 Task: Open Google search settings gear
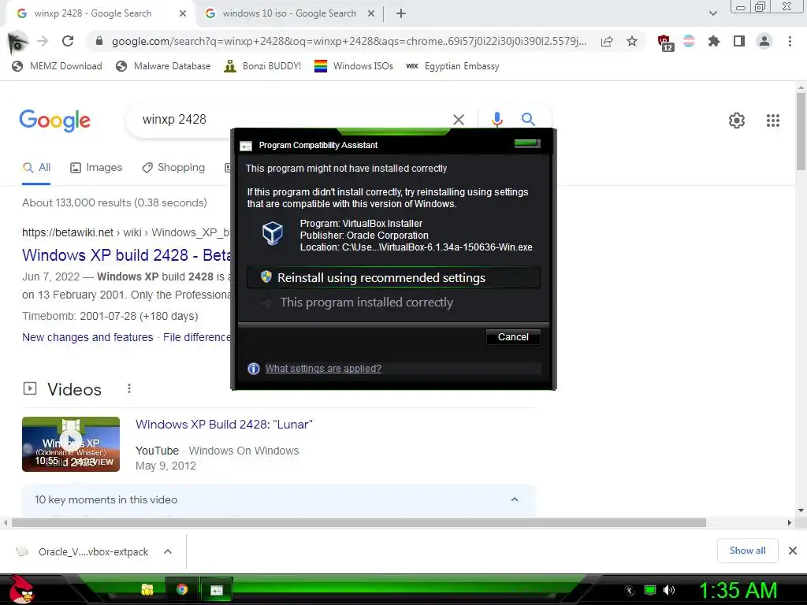pos(737,121)
